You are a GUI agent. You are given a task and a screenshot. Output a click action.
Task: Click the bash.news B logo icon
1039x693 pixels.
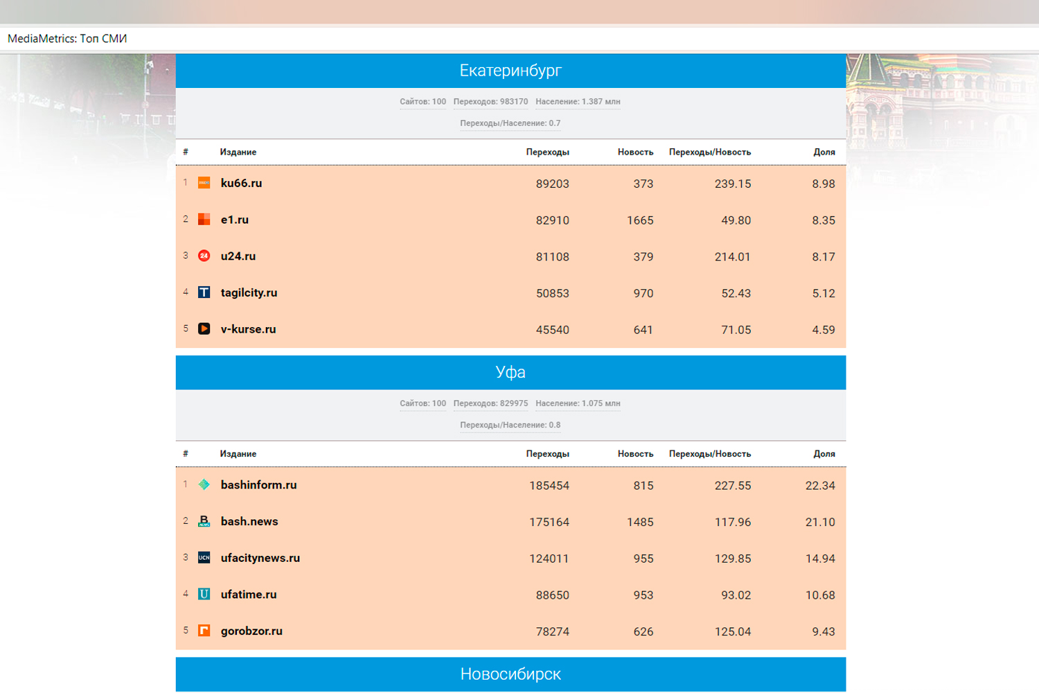tap(204, 521)
